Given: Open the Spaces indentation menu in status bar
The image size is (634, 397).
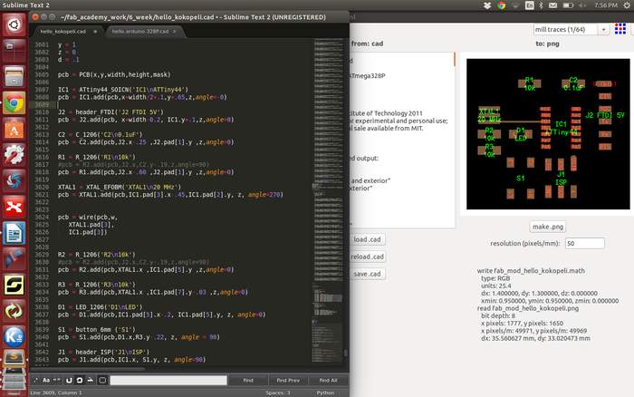Looking at the screenshot, I should 278,392.
